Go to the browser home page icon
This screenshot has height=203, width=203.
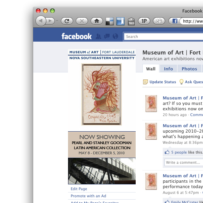tap(97, 21)
